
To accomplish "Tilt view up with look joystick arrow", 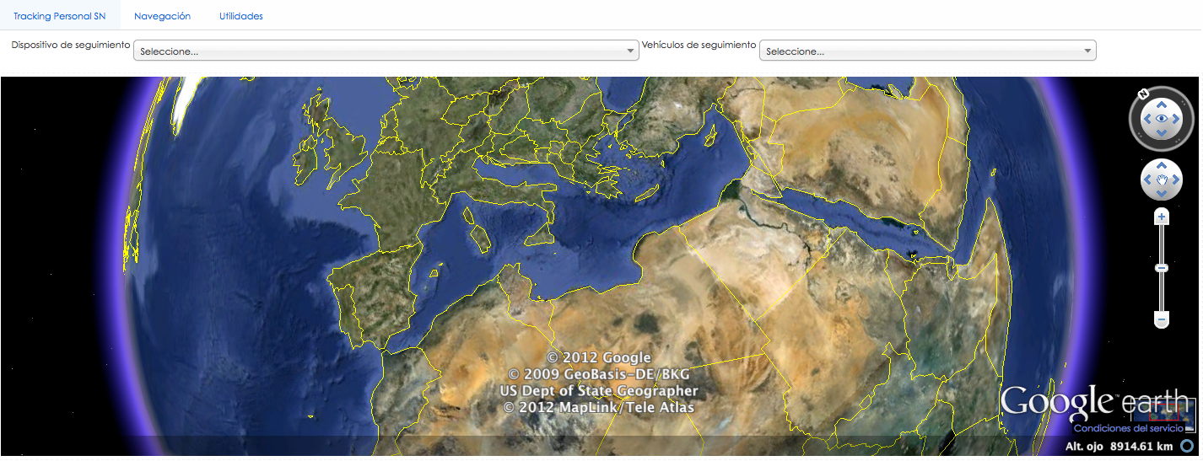I will click(x=1162, y=105).
